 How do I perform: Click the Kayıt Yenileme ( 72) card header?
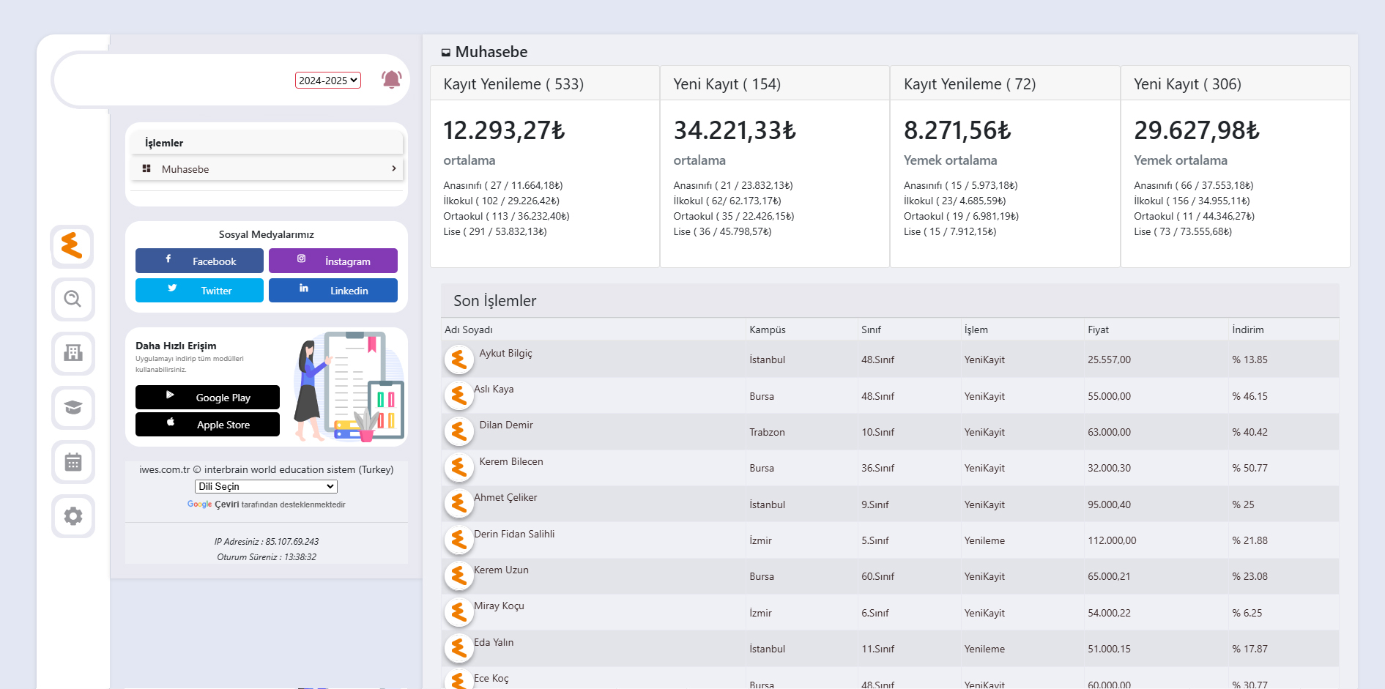point(1005,83)
